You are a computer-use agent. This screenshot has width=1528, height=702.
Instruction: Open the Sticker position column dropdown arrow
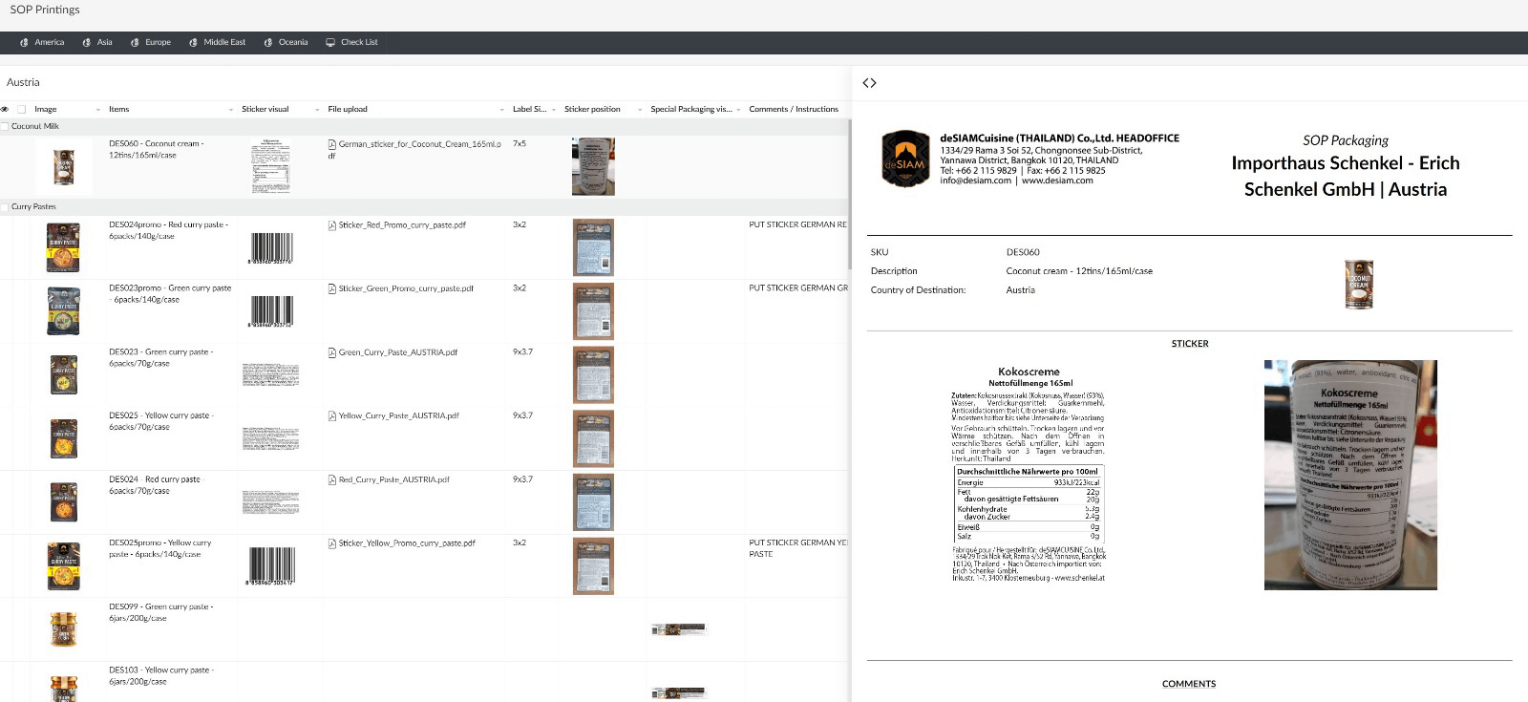(640, 110)
